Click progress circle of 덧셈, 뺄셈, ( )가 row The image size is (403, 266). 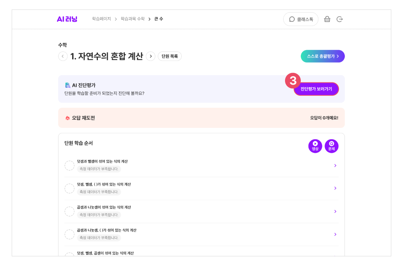tap(69, 188)
